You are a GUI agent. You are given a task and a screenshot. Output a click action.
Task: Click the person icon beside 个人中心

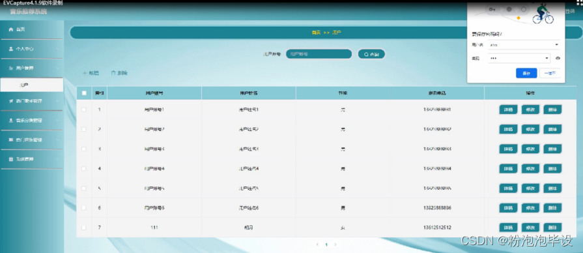pyautogui.click(x=10, y=49)
